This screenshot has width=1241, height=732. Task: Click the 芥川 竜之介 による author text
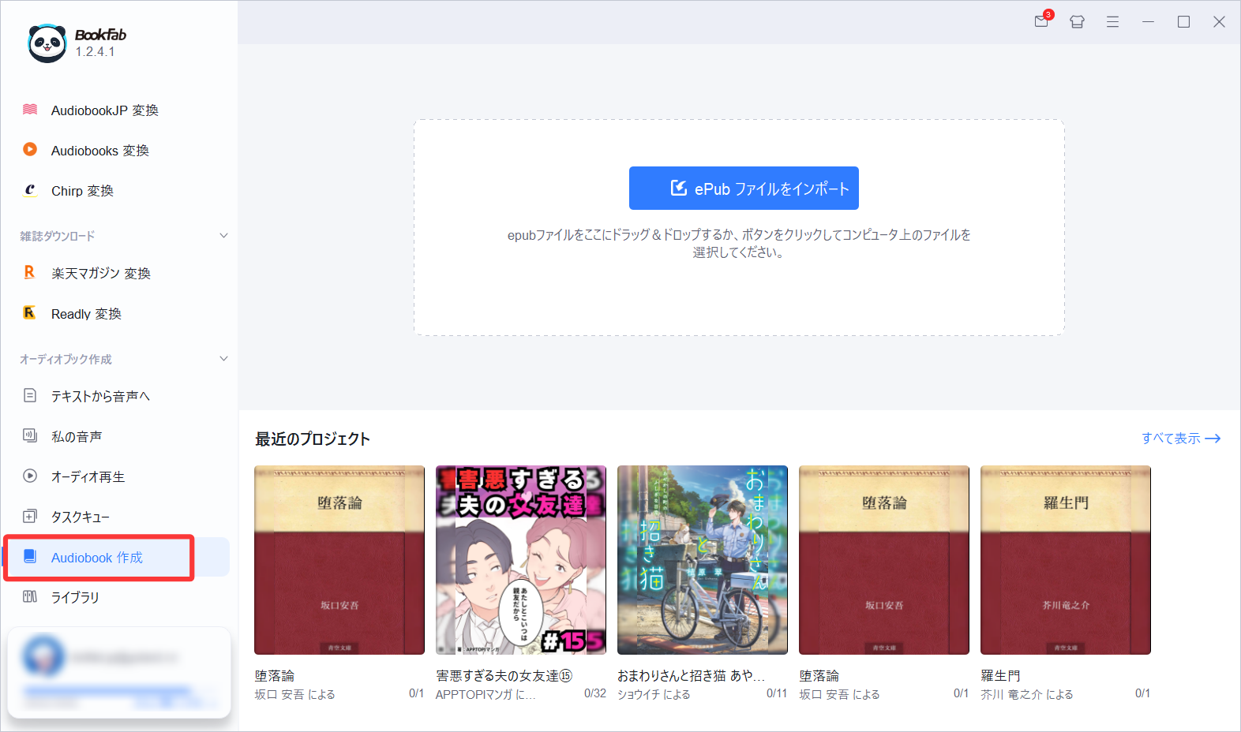(1027, 694)
